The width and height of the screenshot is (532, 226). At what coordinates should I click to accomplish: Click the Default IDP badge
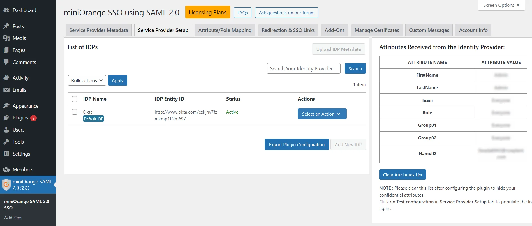coord(93,119)
